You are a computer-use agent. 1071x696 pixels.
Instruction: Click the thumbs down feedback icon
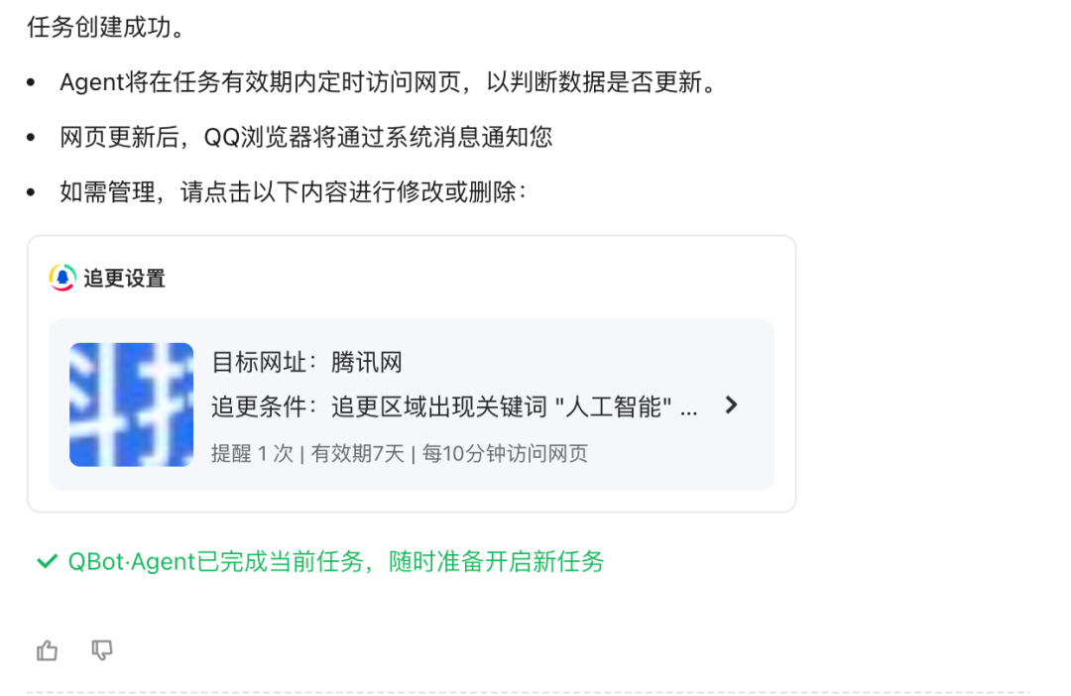pyautogui.click(x=102, y=650)
